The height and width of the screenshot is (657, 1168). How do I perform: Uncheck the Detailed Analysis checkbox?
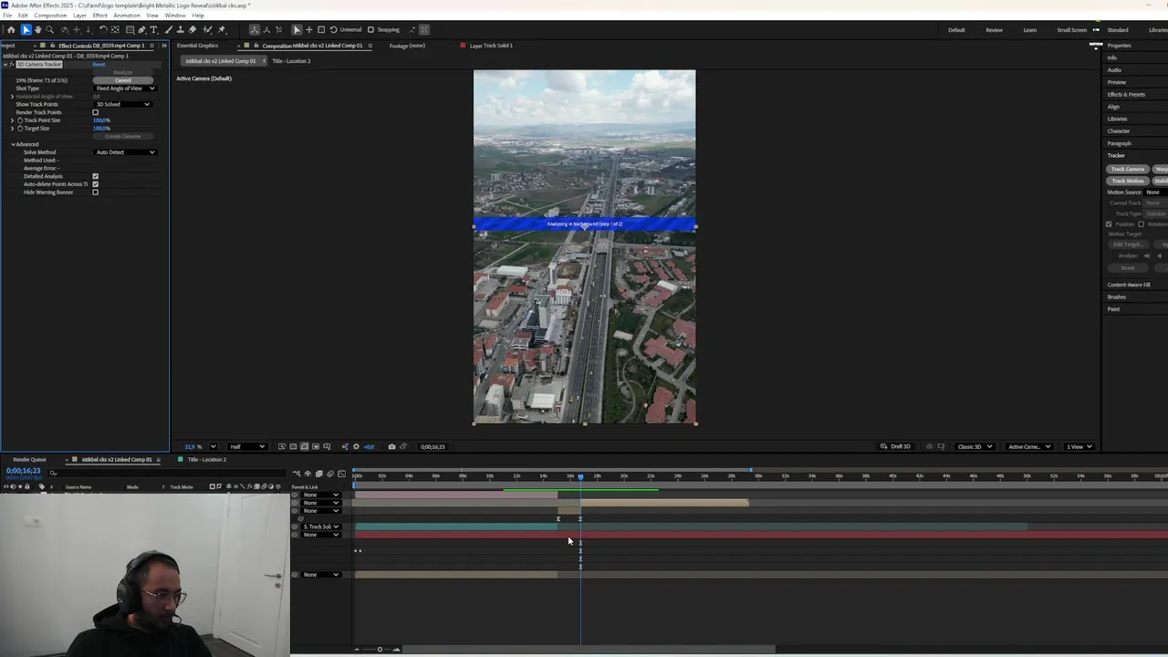coord(95,176)
